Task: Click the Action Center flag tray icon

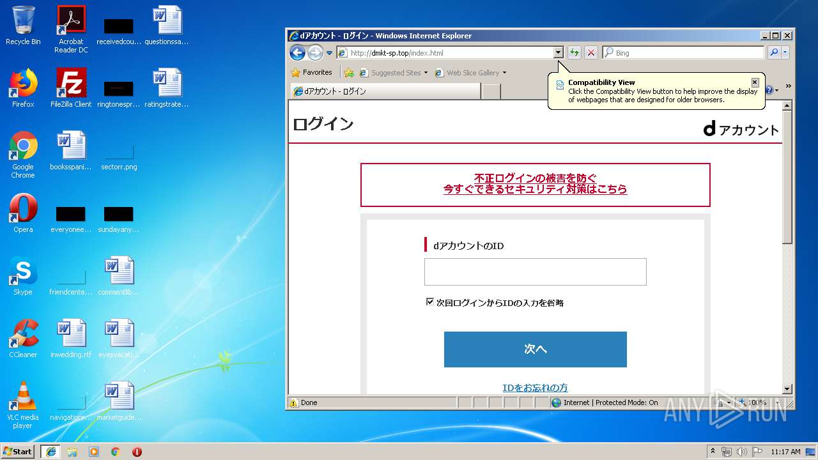Action: [757, 451]
